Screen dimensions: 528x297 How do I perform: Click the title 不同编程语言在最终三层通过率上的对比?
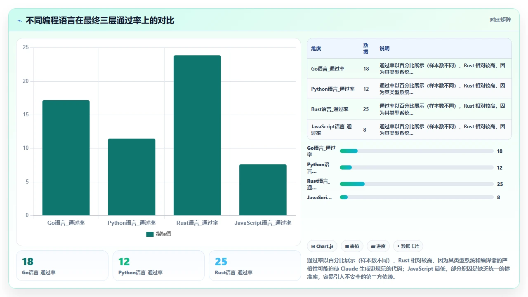(x=100, y=20)
